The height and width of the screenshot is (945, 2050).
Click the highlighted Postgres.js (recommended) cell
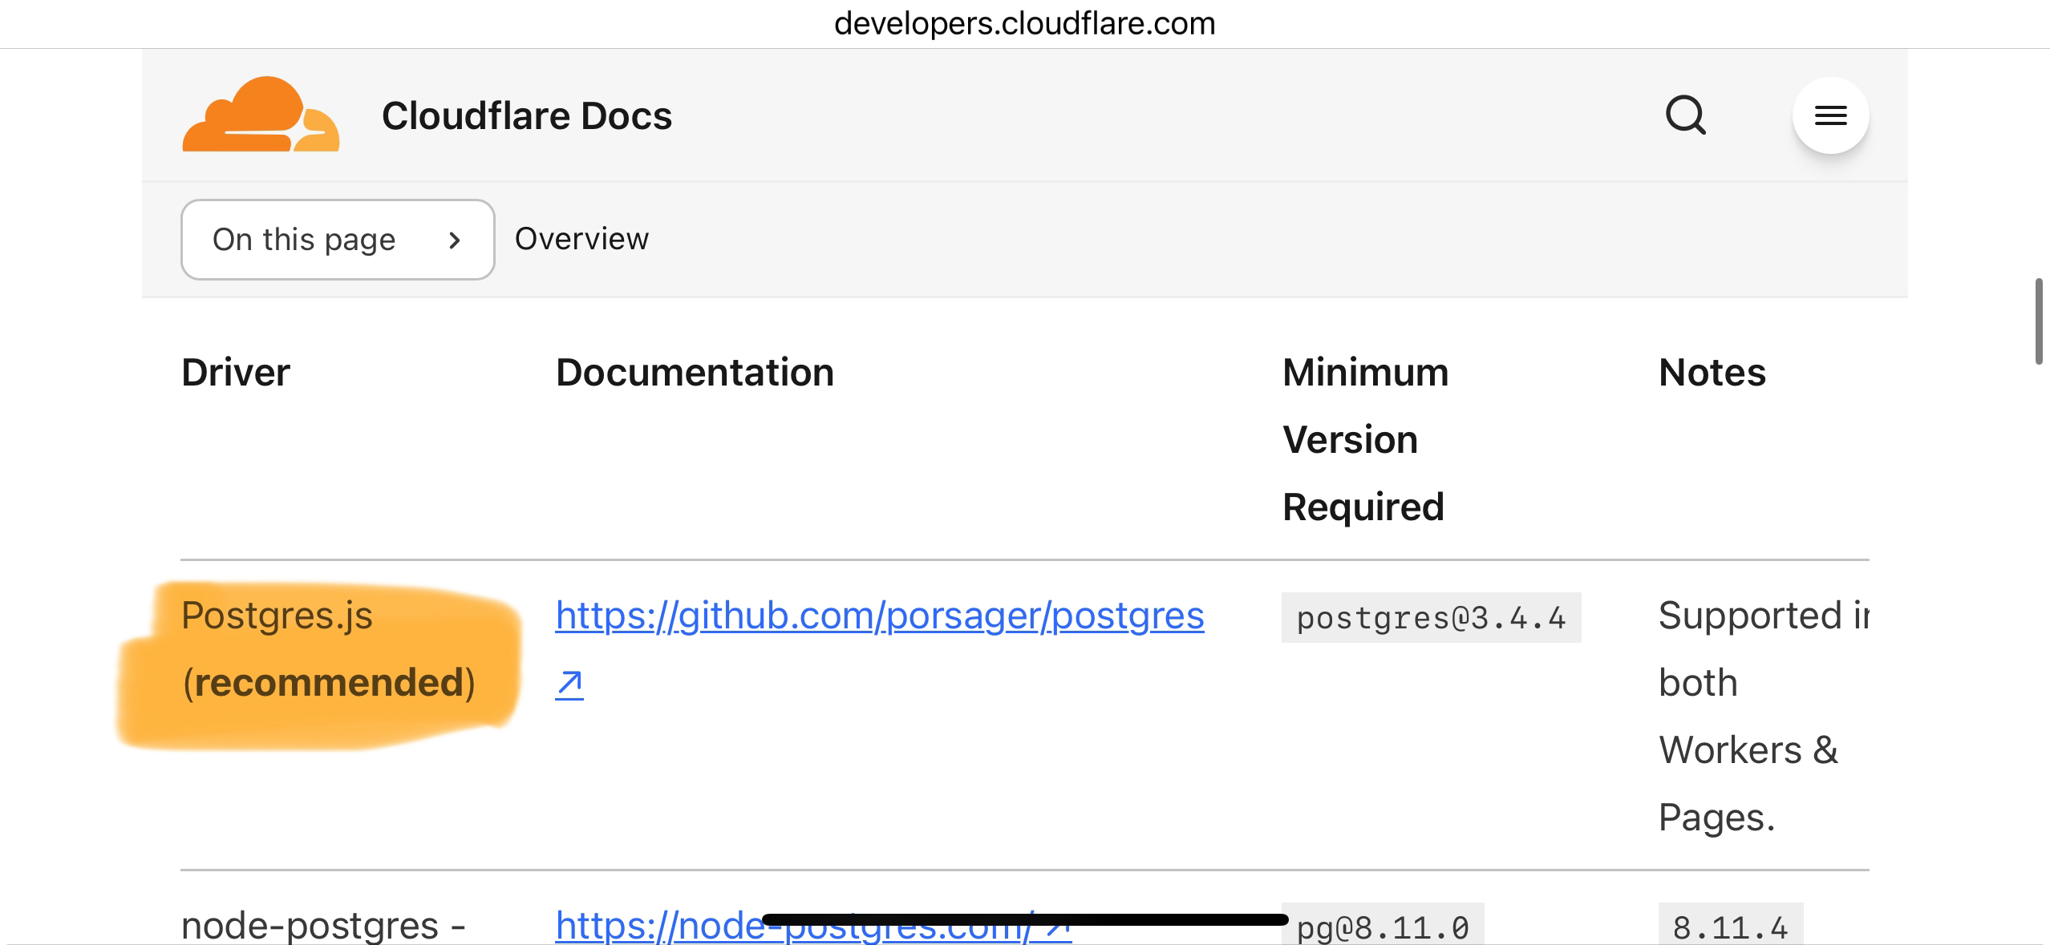327,649
